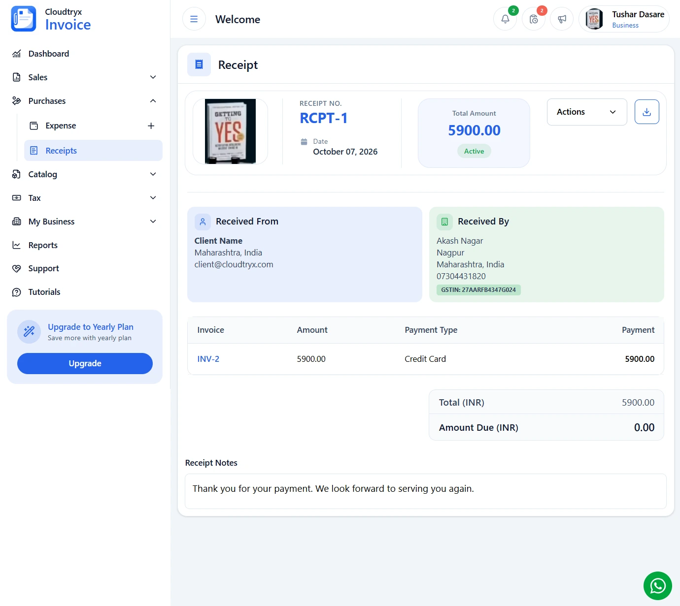Click the Purchases sidebar icon

pyautogui.click(x=17, y=101)
